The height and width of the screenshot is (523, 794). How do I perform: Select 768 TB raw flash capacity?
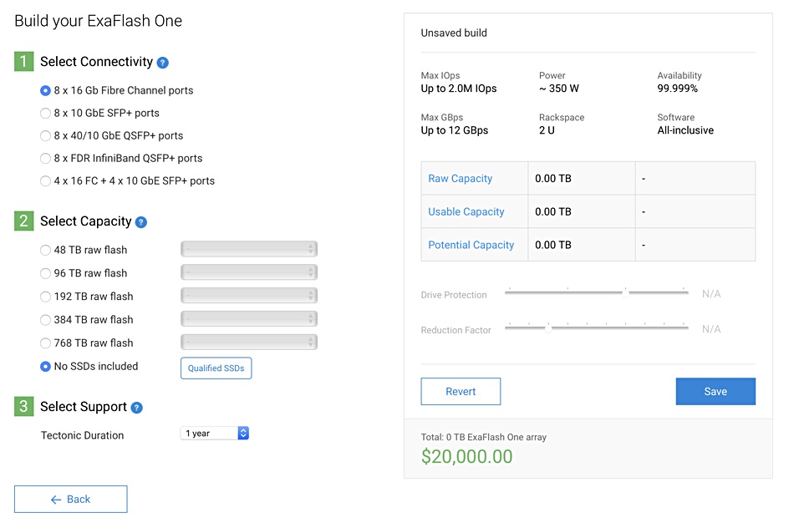click(x=46, y=343)
